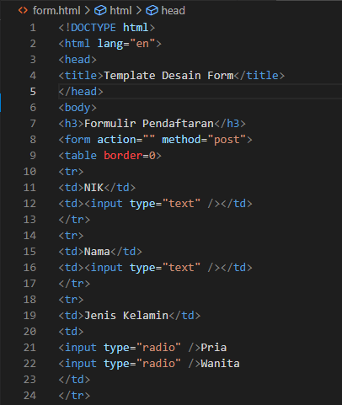Click 'Wanita' radio label text
This screenshot has width=342, height=405.
coord(220,364)
